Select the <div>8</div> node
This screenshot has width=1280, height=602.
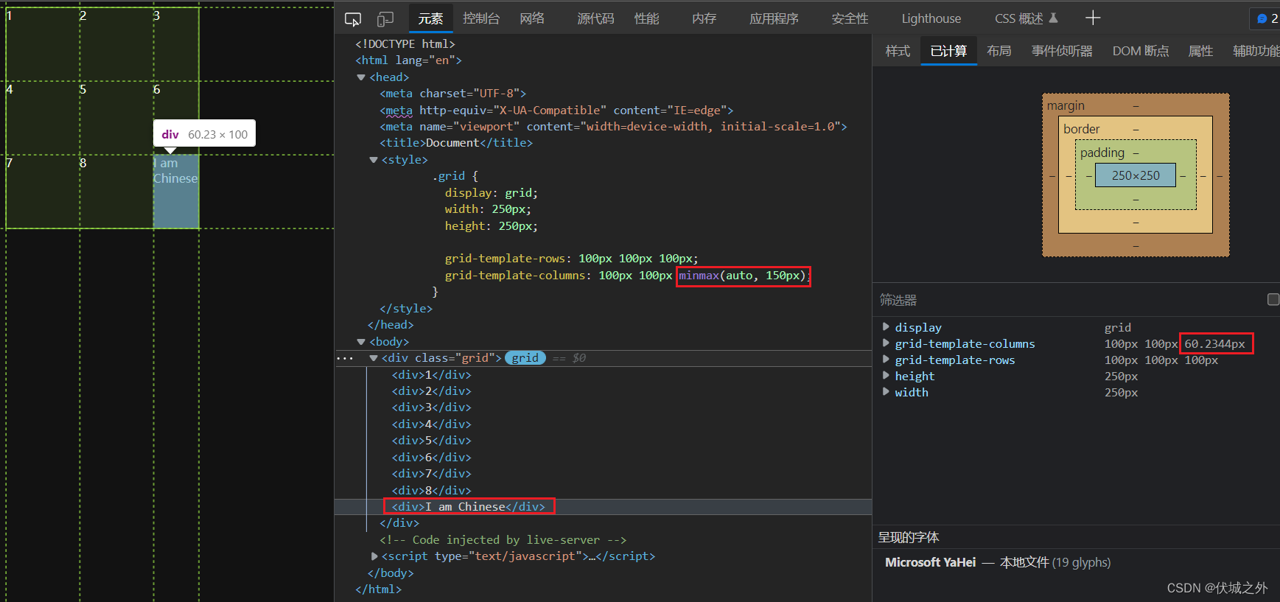[432, 491]
